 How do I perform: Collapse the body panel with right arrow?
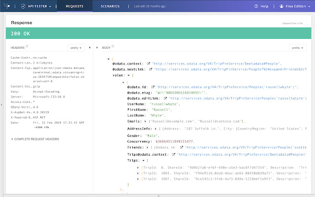point(96,48)
